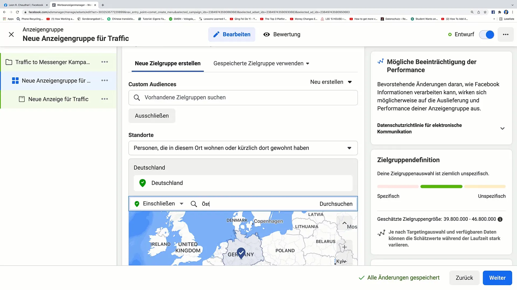Open options for Neue Anzeigengruppe row
The height and width of the screenshot is (290, 517).
104,81
